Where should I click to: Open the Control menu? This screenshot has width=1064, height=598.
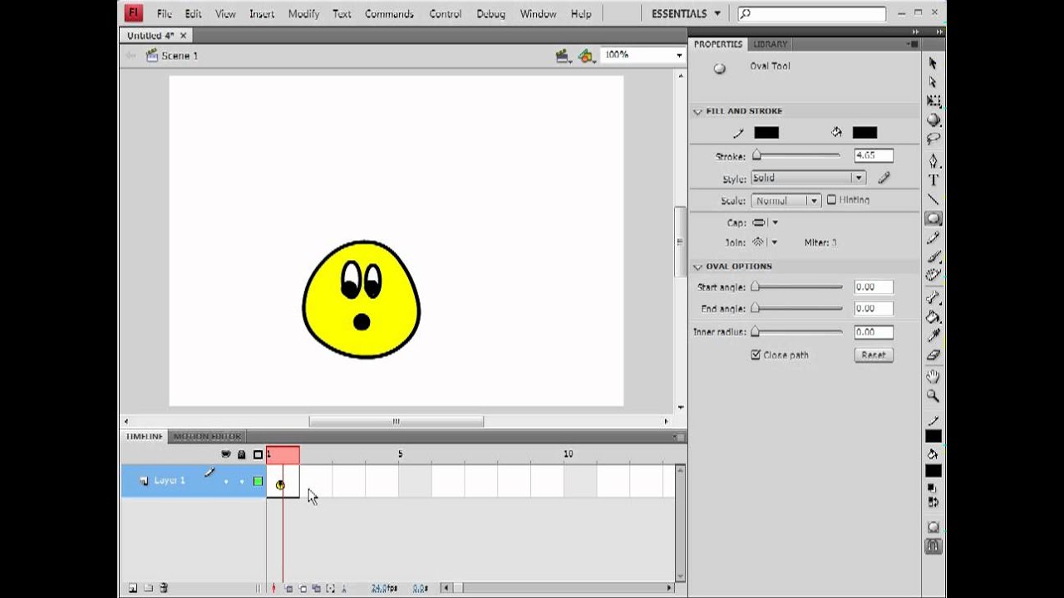tap(445, 14)
